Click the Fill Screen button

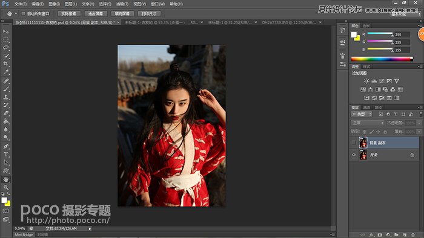[x=122, y=13]
